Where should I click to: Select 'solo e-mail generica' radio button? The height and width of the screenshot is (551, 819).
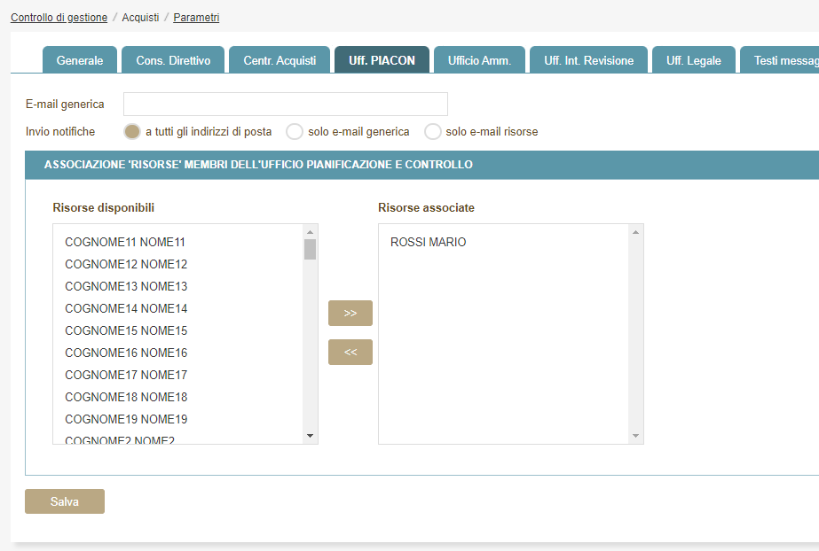295,132
